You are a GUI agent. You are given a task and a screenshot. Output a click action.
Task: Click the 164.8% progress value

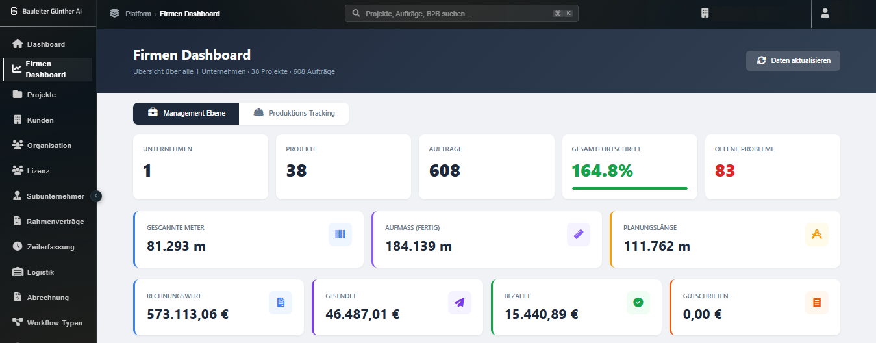coord(603,171)
